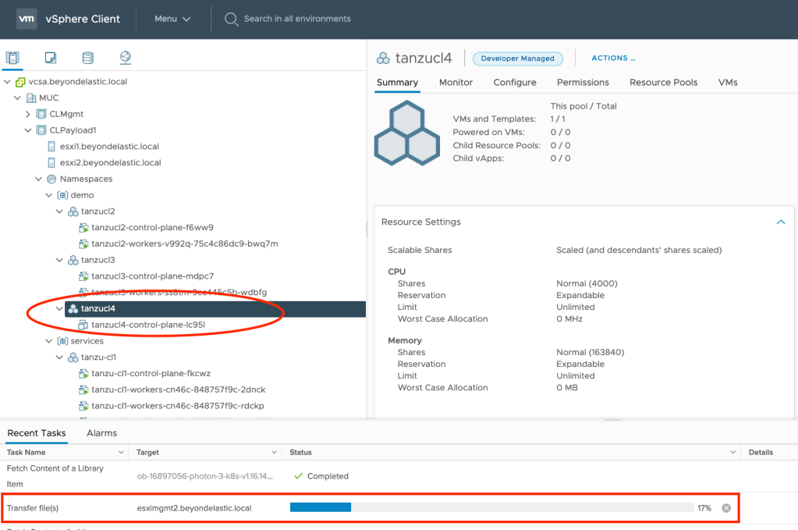Expand the CLMgmt cluster node

click(x=28, y=114)
